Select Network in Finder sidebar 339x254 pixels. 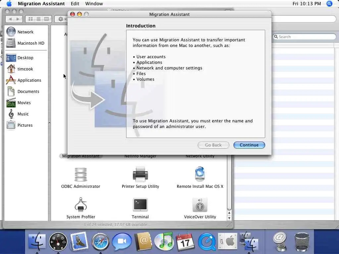point(26,32)
